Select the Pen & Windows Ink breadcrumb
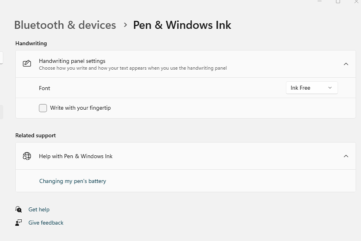Screen dimensions: 361x241 click(x=182, y=25)
